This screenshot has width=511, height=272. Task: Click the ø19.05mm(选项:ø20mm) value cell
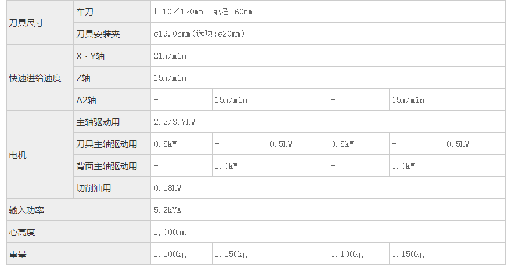pos(199,34)
